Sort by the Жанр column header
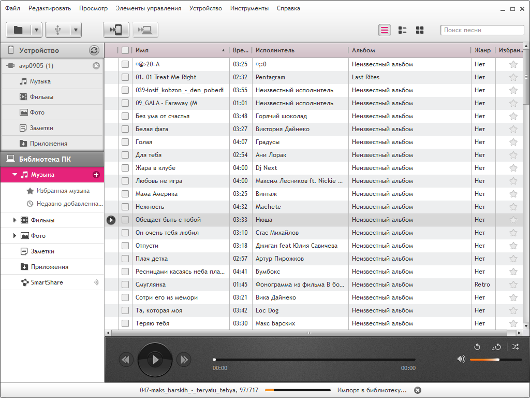The height and width of the screenshot is (398, 530). 483,50
